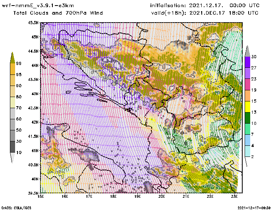This screenshot has width=278, height=210.
Task: Click the '23E' longitude label
Action: (x=234, y=197)
